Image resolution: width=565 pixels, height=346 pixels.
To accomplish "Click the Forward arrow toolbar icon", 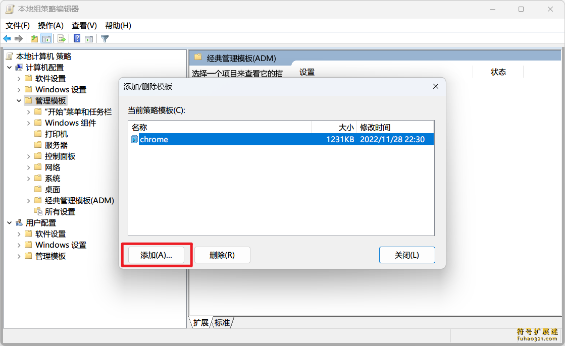I will (19, 38).
